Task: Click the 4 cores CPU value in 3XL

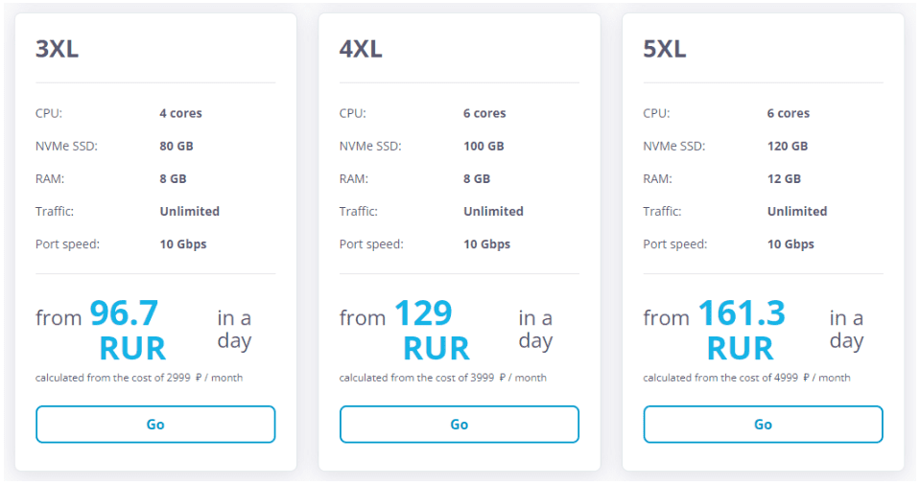Action: [180, 113]
